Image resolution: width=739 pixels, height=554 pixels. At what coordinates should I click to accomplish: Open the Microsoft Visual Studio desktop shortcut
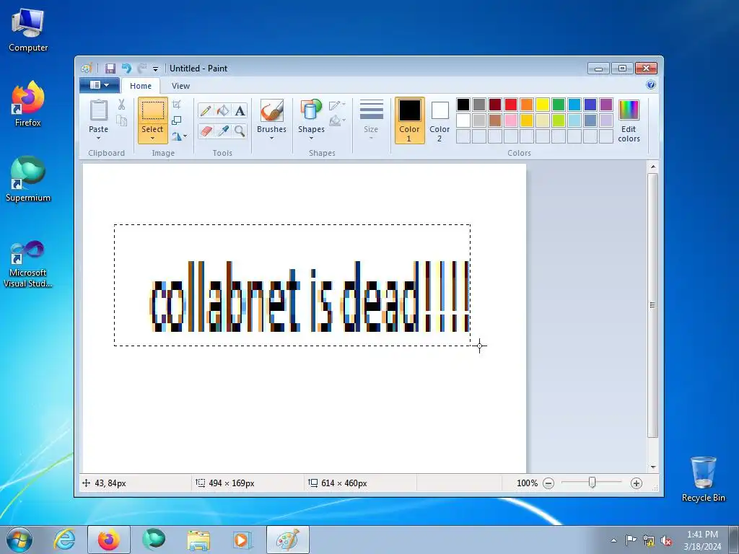tap(28, 264)
